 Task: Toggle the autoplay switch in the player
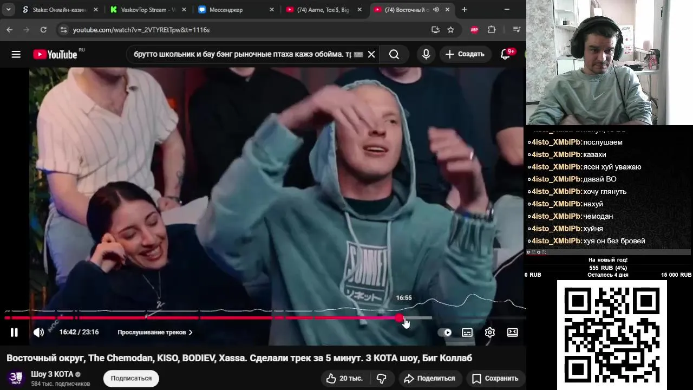pos(446,333)
